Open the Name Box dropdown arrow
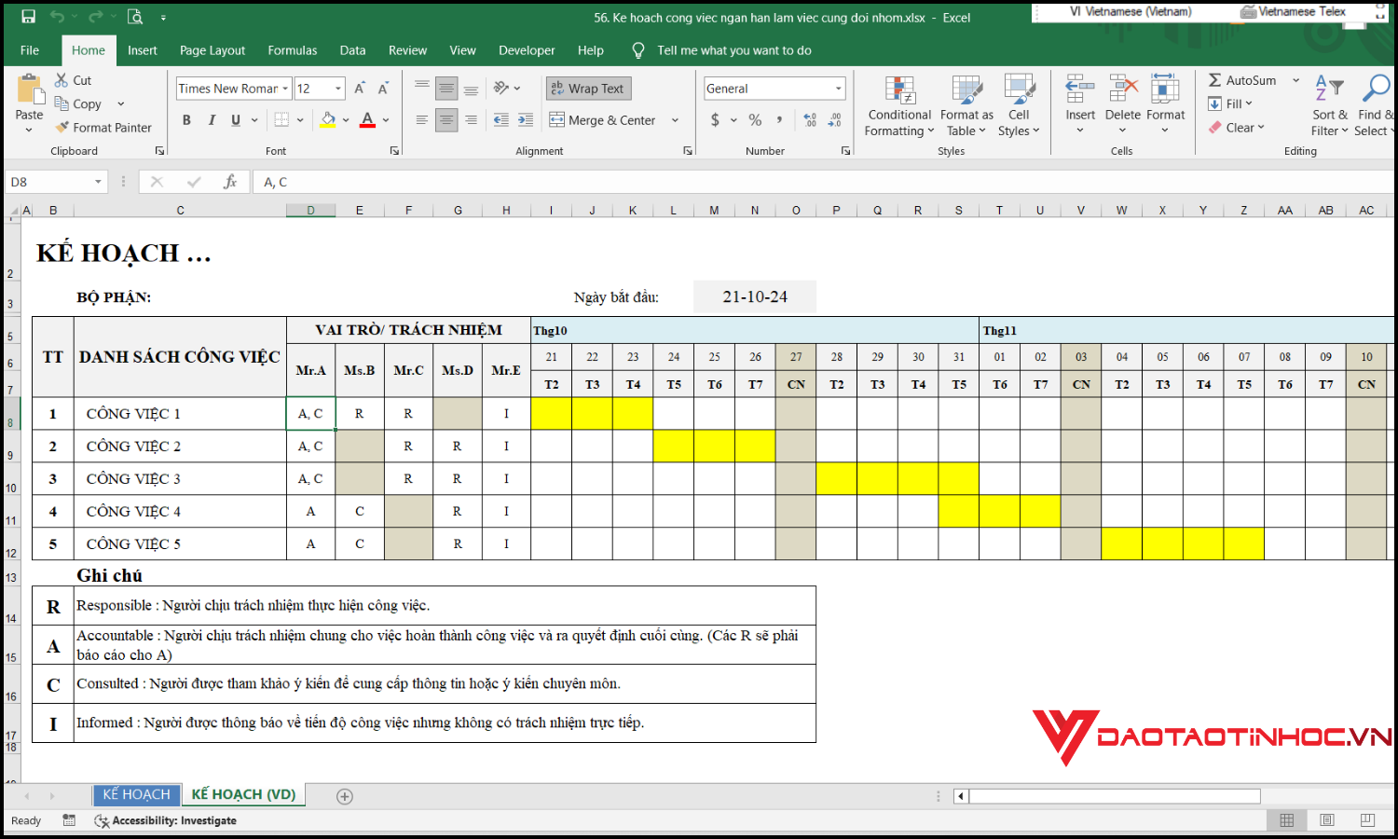The width and height of the screenshot is (1398, 839). 98,182
